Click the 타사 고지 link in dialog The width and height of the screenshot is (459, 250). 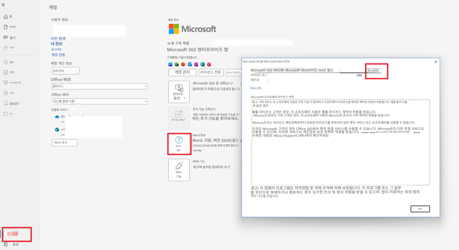pyautogui.click(x=256, y=88)
